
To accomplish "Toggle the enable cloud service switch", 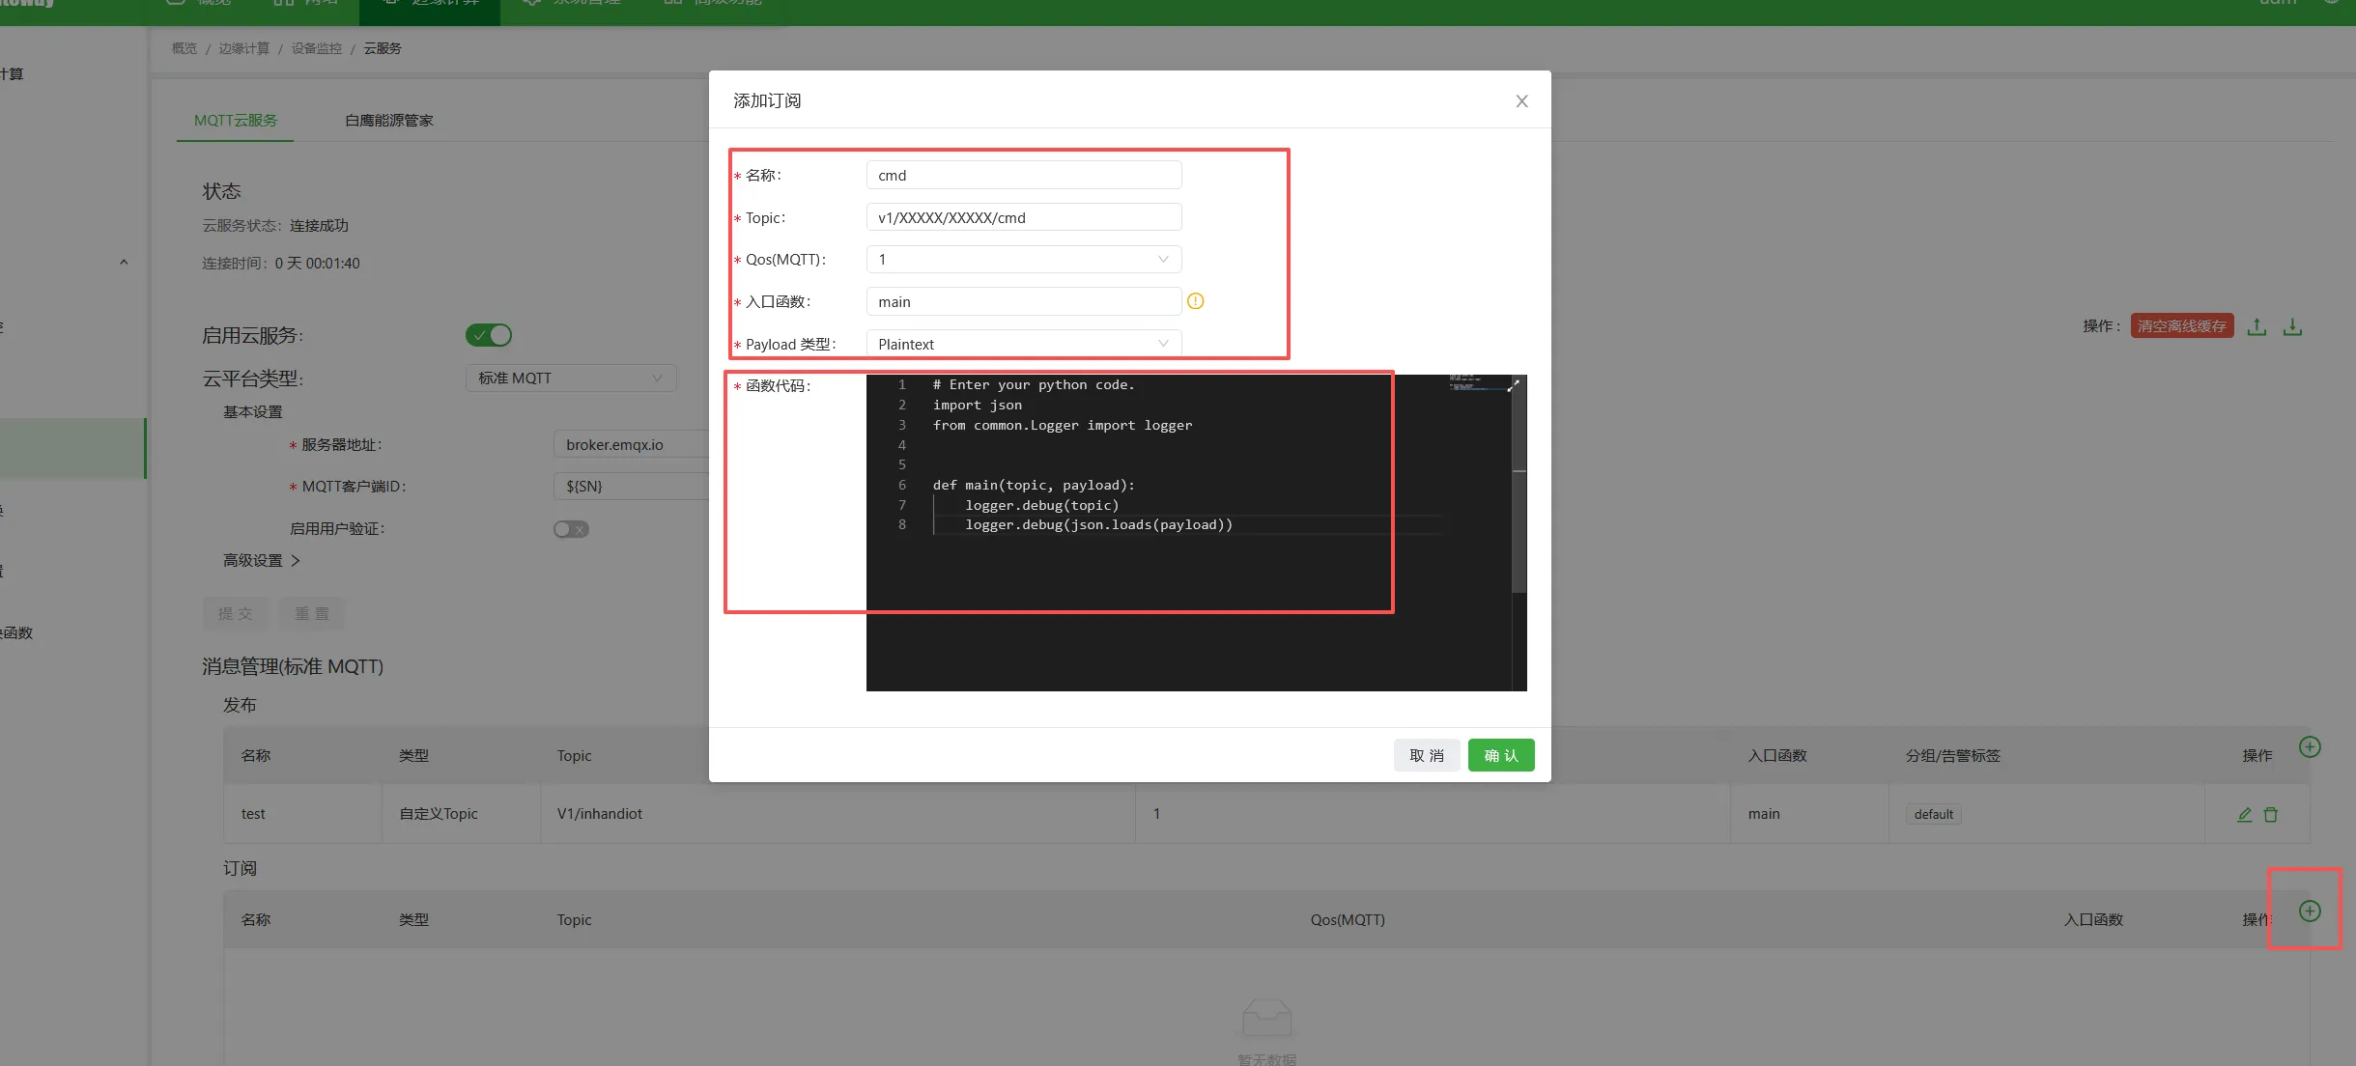I will (489, 335).
